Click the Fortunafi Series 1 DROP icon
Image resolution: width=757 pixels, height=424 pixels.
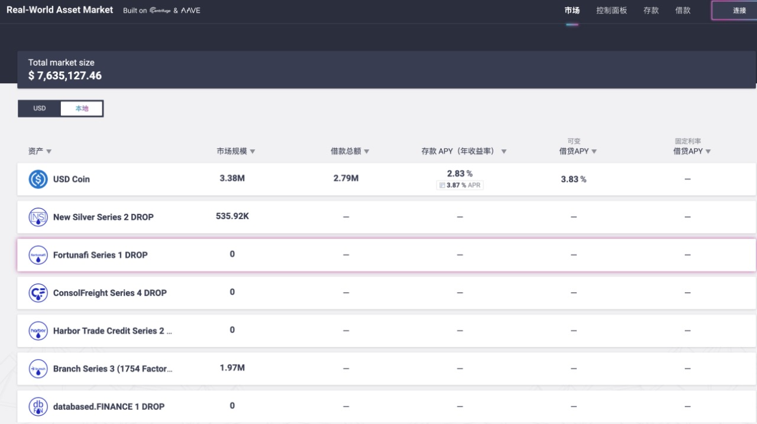click(x=38, y=255)
